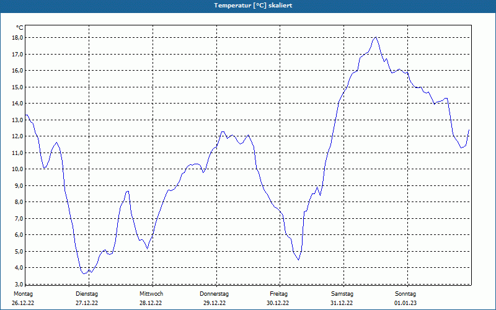Click the 16,0 y-axis value
This screenshot has height=310, width=496.
pos(17,71)
